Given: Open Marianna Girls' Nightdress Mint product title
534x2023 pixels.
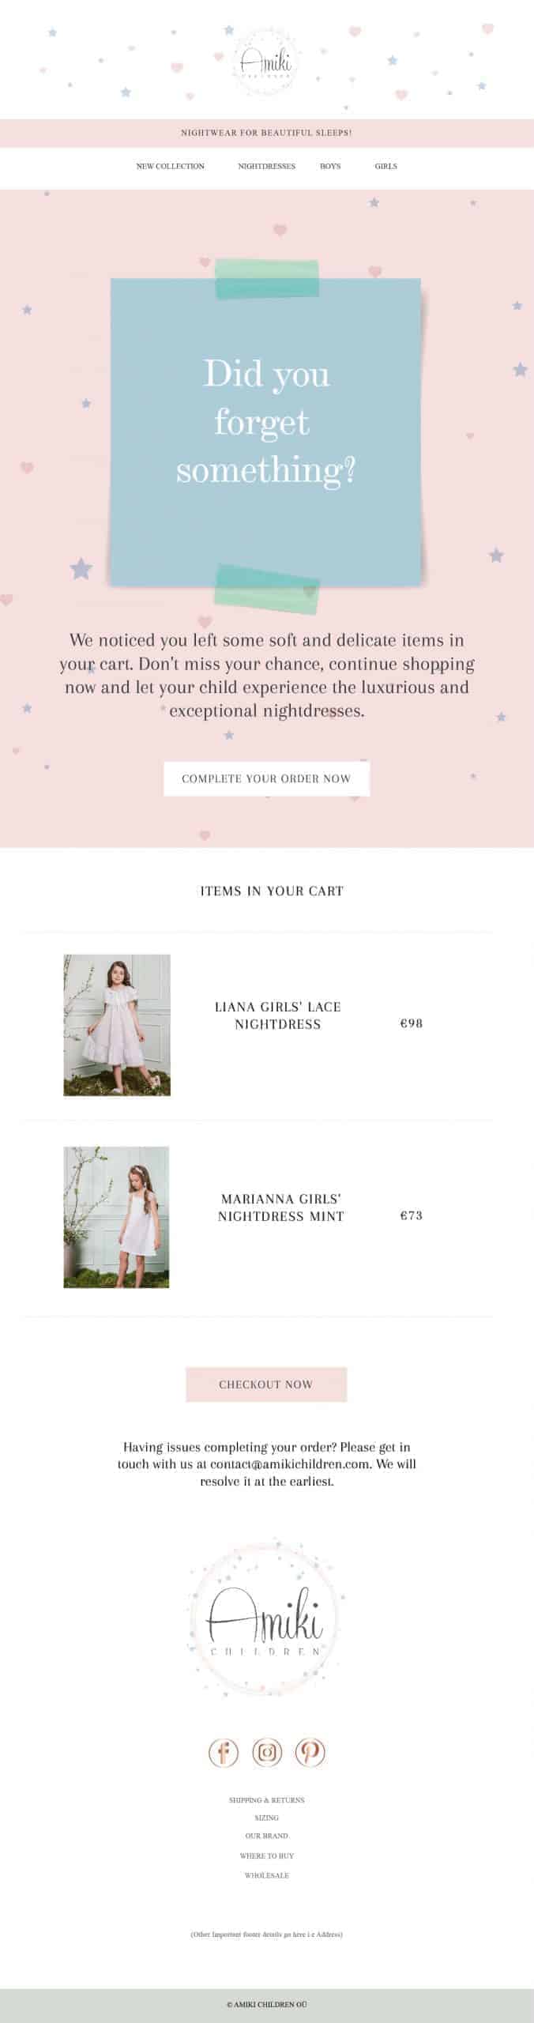Looking at the screenshot, I should pos(281,1207).
